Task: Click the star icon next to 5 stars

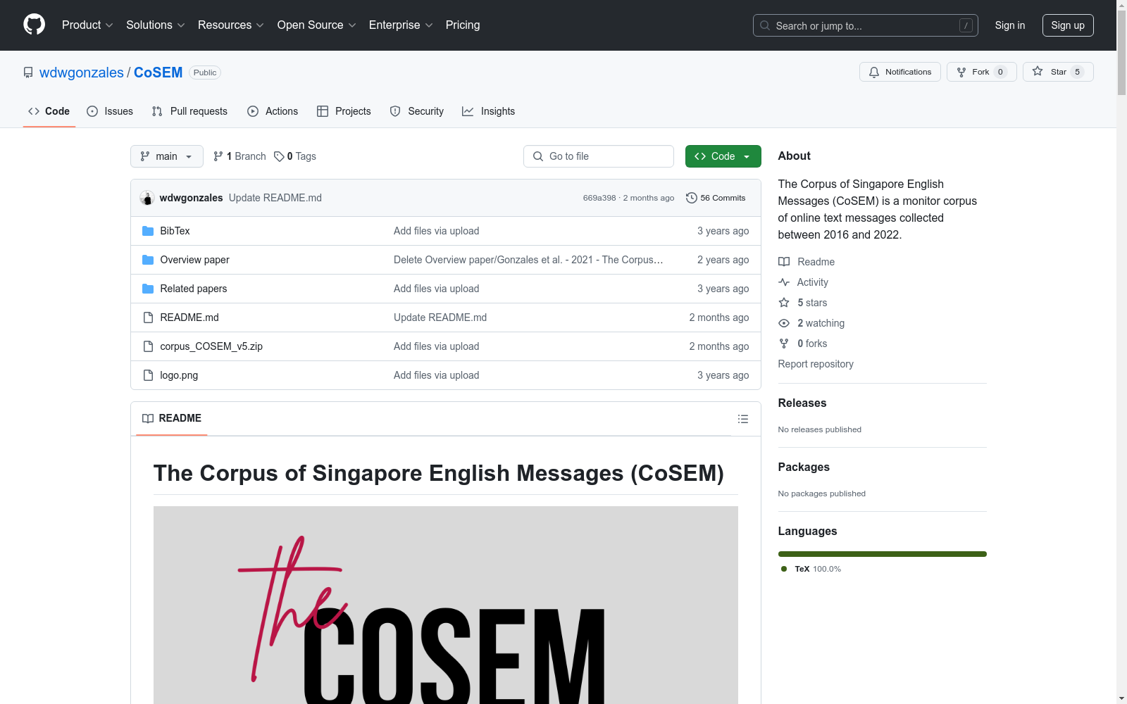Action: (x=784, y=303)
